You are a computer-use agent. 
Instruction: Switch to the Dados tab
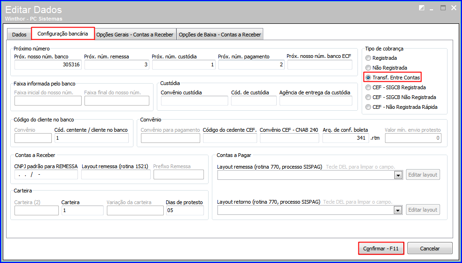coord(19,35)
